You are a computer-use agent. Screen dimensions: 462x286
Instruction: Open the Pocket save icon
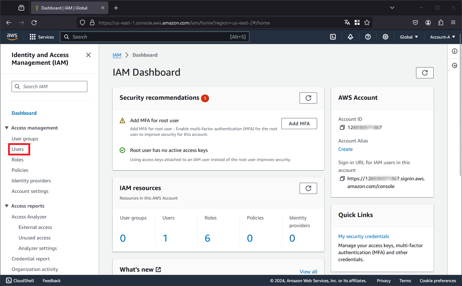[x=415, y=22]
